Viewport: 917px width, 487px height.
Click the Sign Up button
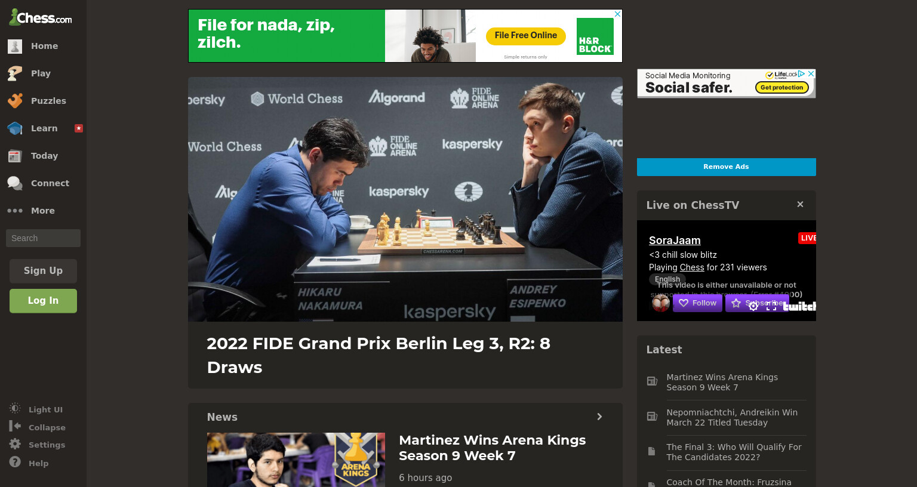click(43, 271)
